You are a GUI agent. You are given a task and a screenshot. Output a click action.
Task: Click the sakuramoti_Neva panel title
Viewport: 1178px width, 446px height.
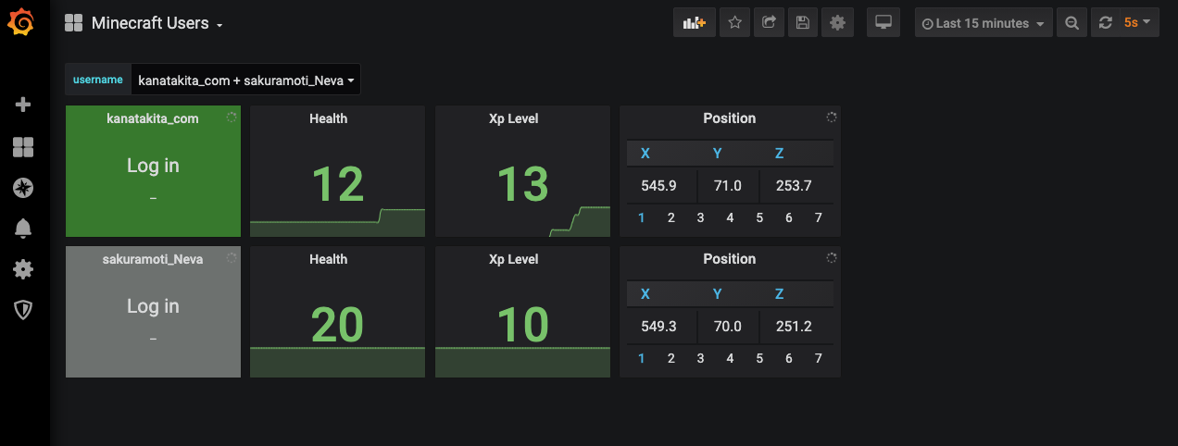click(153, 259)
